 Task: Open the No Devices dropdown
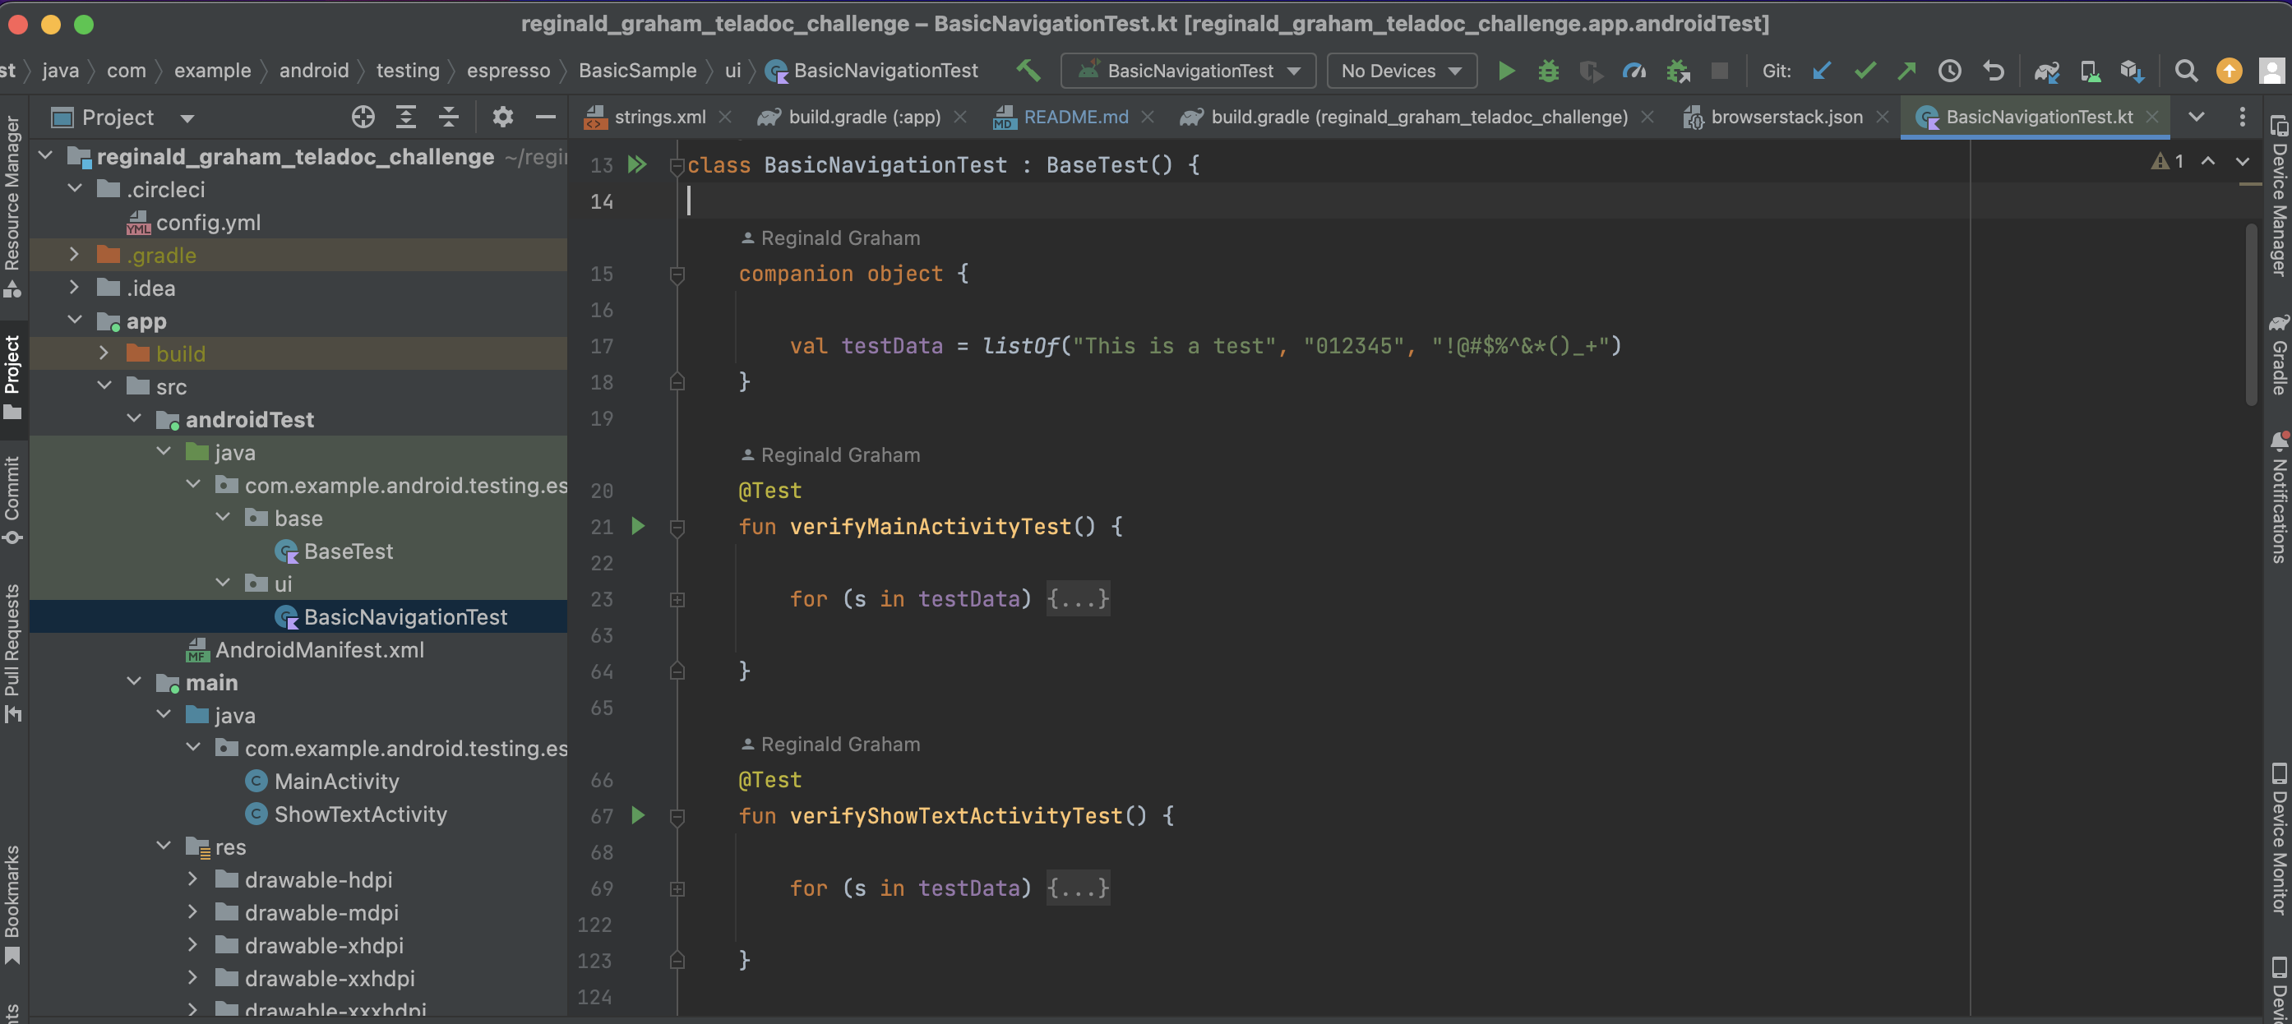pos(1402,71)
